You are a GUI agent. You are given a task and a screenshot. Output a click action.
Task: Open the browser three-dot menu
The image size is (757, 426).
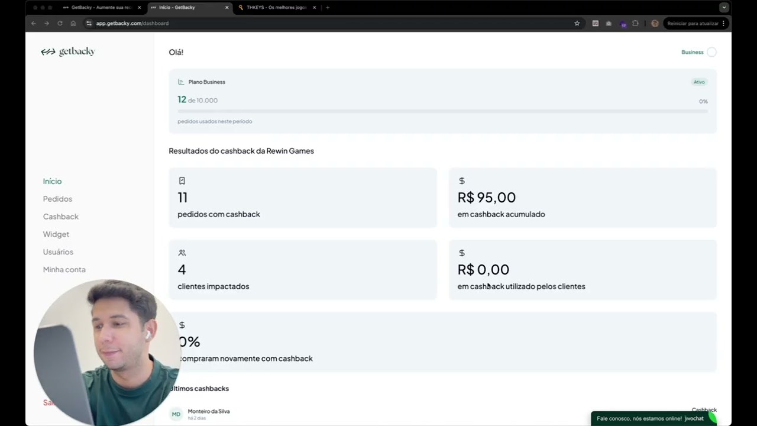point(723,23)
